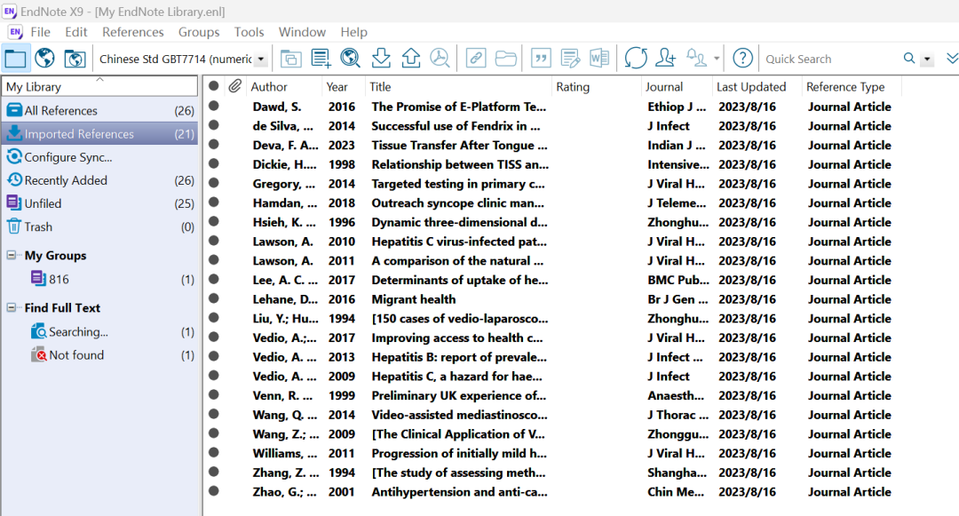Viewport: 959px width, 516px height.
Task: Click the Find Full Text icon
Action: 440,59
